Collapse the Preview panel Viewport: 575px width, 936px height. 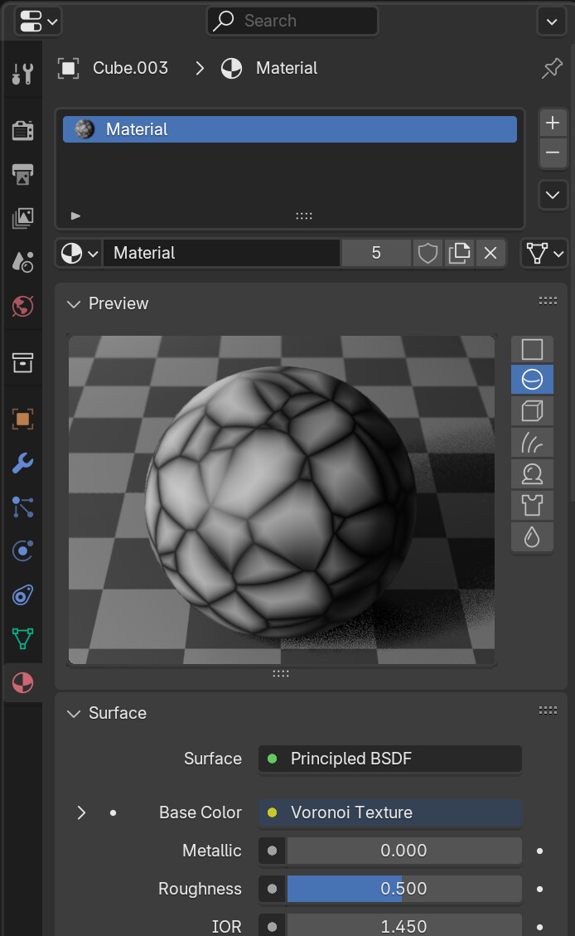coord(74,303)
